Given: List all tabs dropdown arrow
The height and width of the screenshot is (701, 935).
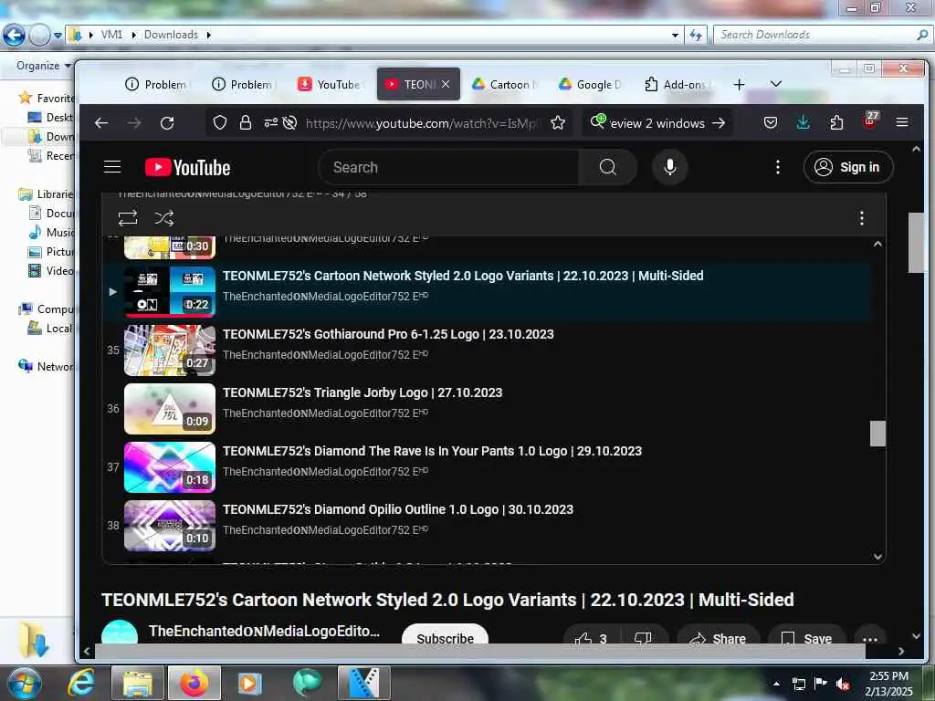Looking at the screenshot, I should (x=776, y=84).
